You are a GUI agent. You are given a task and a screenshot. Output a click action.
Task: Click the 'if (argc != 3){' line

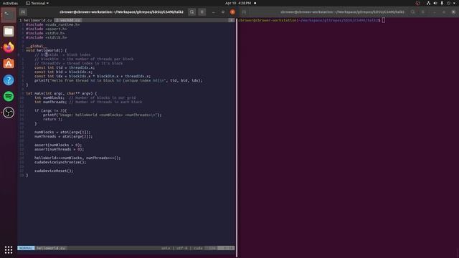[x=51, y=110]
